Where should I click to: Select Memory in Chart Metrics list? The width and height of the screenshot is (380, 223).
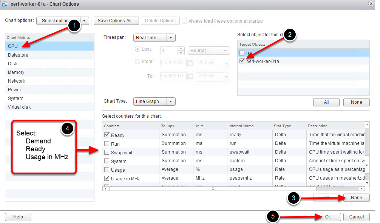(x=16, y=72)
